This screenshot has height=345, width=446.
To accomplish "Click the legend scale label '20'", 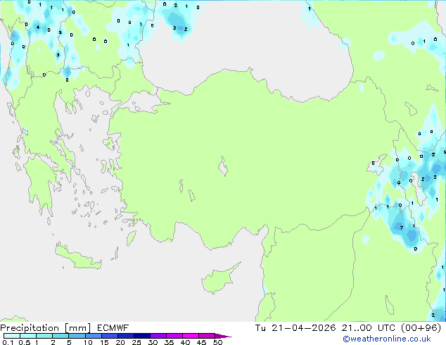I will coord(120,342).
